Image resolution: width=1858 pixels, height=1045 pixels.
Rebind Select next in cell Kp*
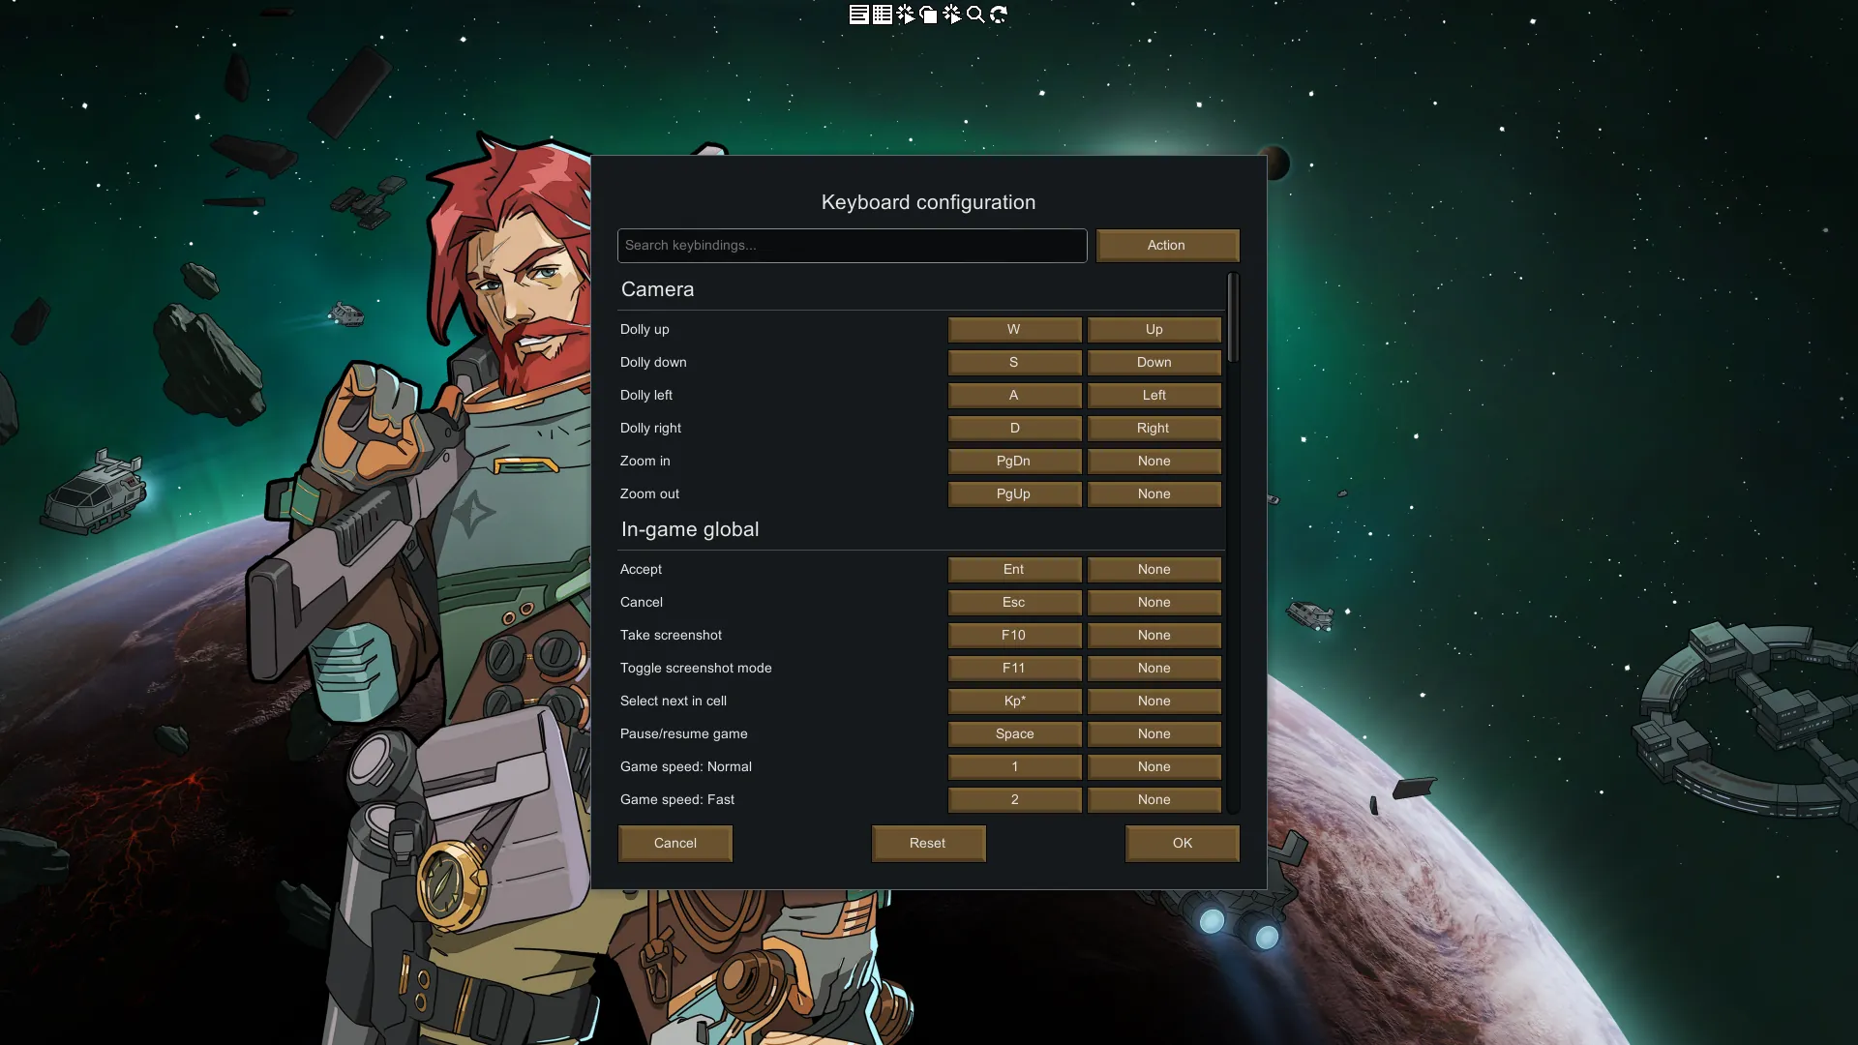pyautogui.click(x=1014, y=702)
